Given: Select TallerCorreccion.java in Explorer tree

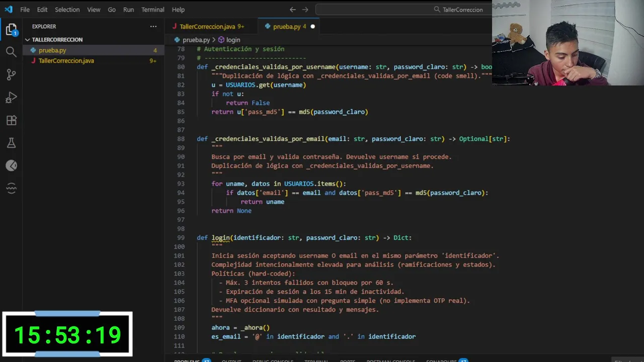Looking at the screenshot, I should click(x=94, y=61).
